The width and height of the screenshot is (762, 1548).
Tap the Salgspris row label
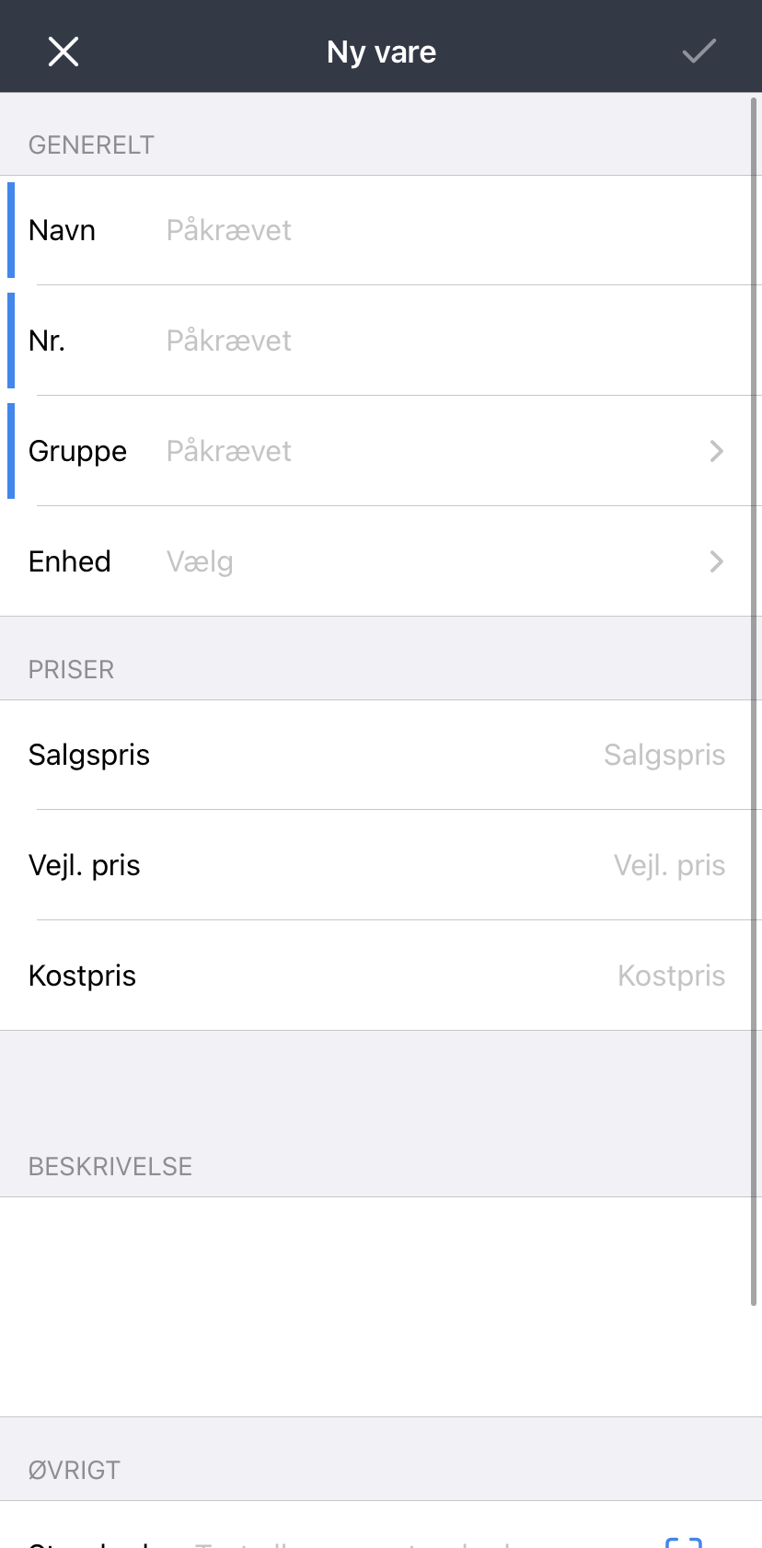(89, 755)
